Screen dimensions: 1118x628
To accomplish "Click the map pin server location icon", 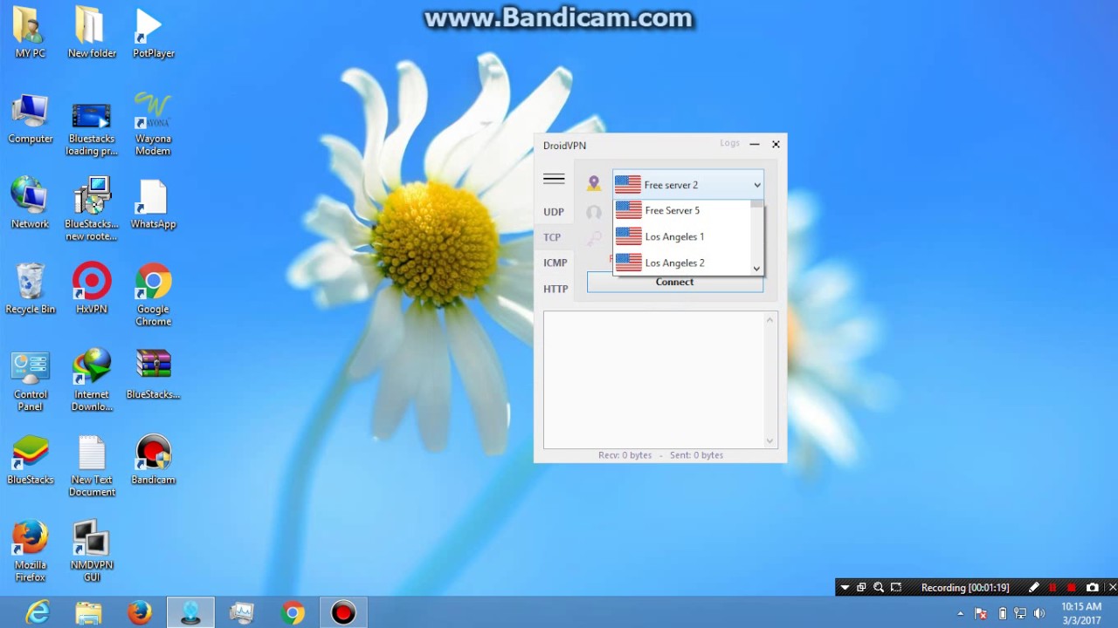I will click(x=594, y=183).
